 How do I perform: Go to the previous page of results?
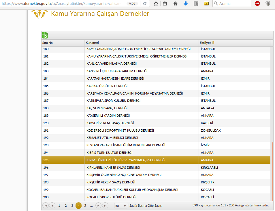pyautogui.click(x=52, y=206)
